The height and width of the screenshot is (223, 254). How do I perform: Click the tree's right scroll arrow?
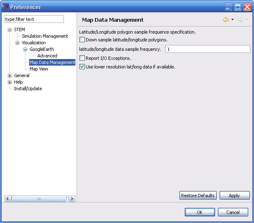pos(72,199)
